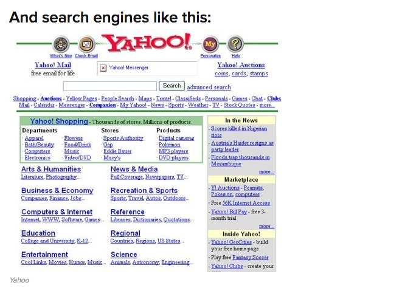Open the Computers & Internet category

coord(57,212)
